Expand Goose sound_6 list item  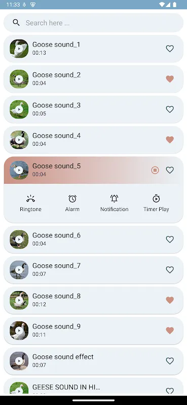click(93, 239)
